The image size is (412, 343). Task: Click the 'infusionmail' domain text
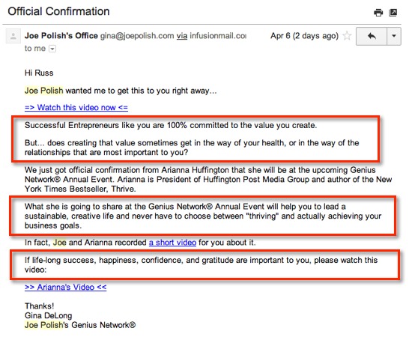click(218, 36)
